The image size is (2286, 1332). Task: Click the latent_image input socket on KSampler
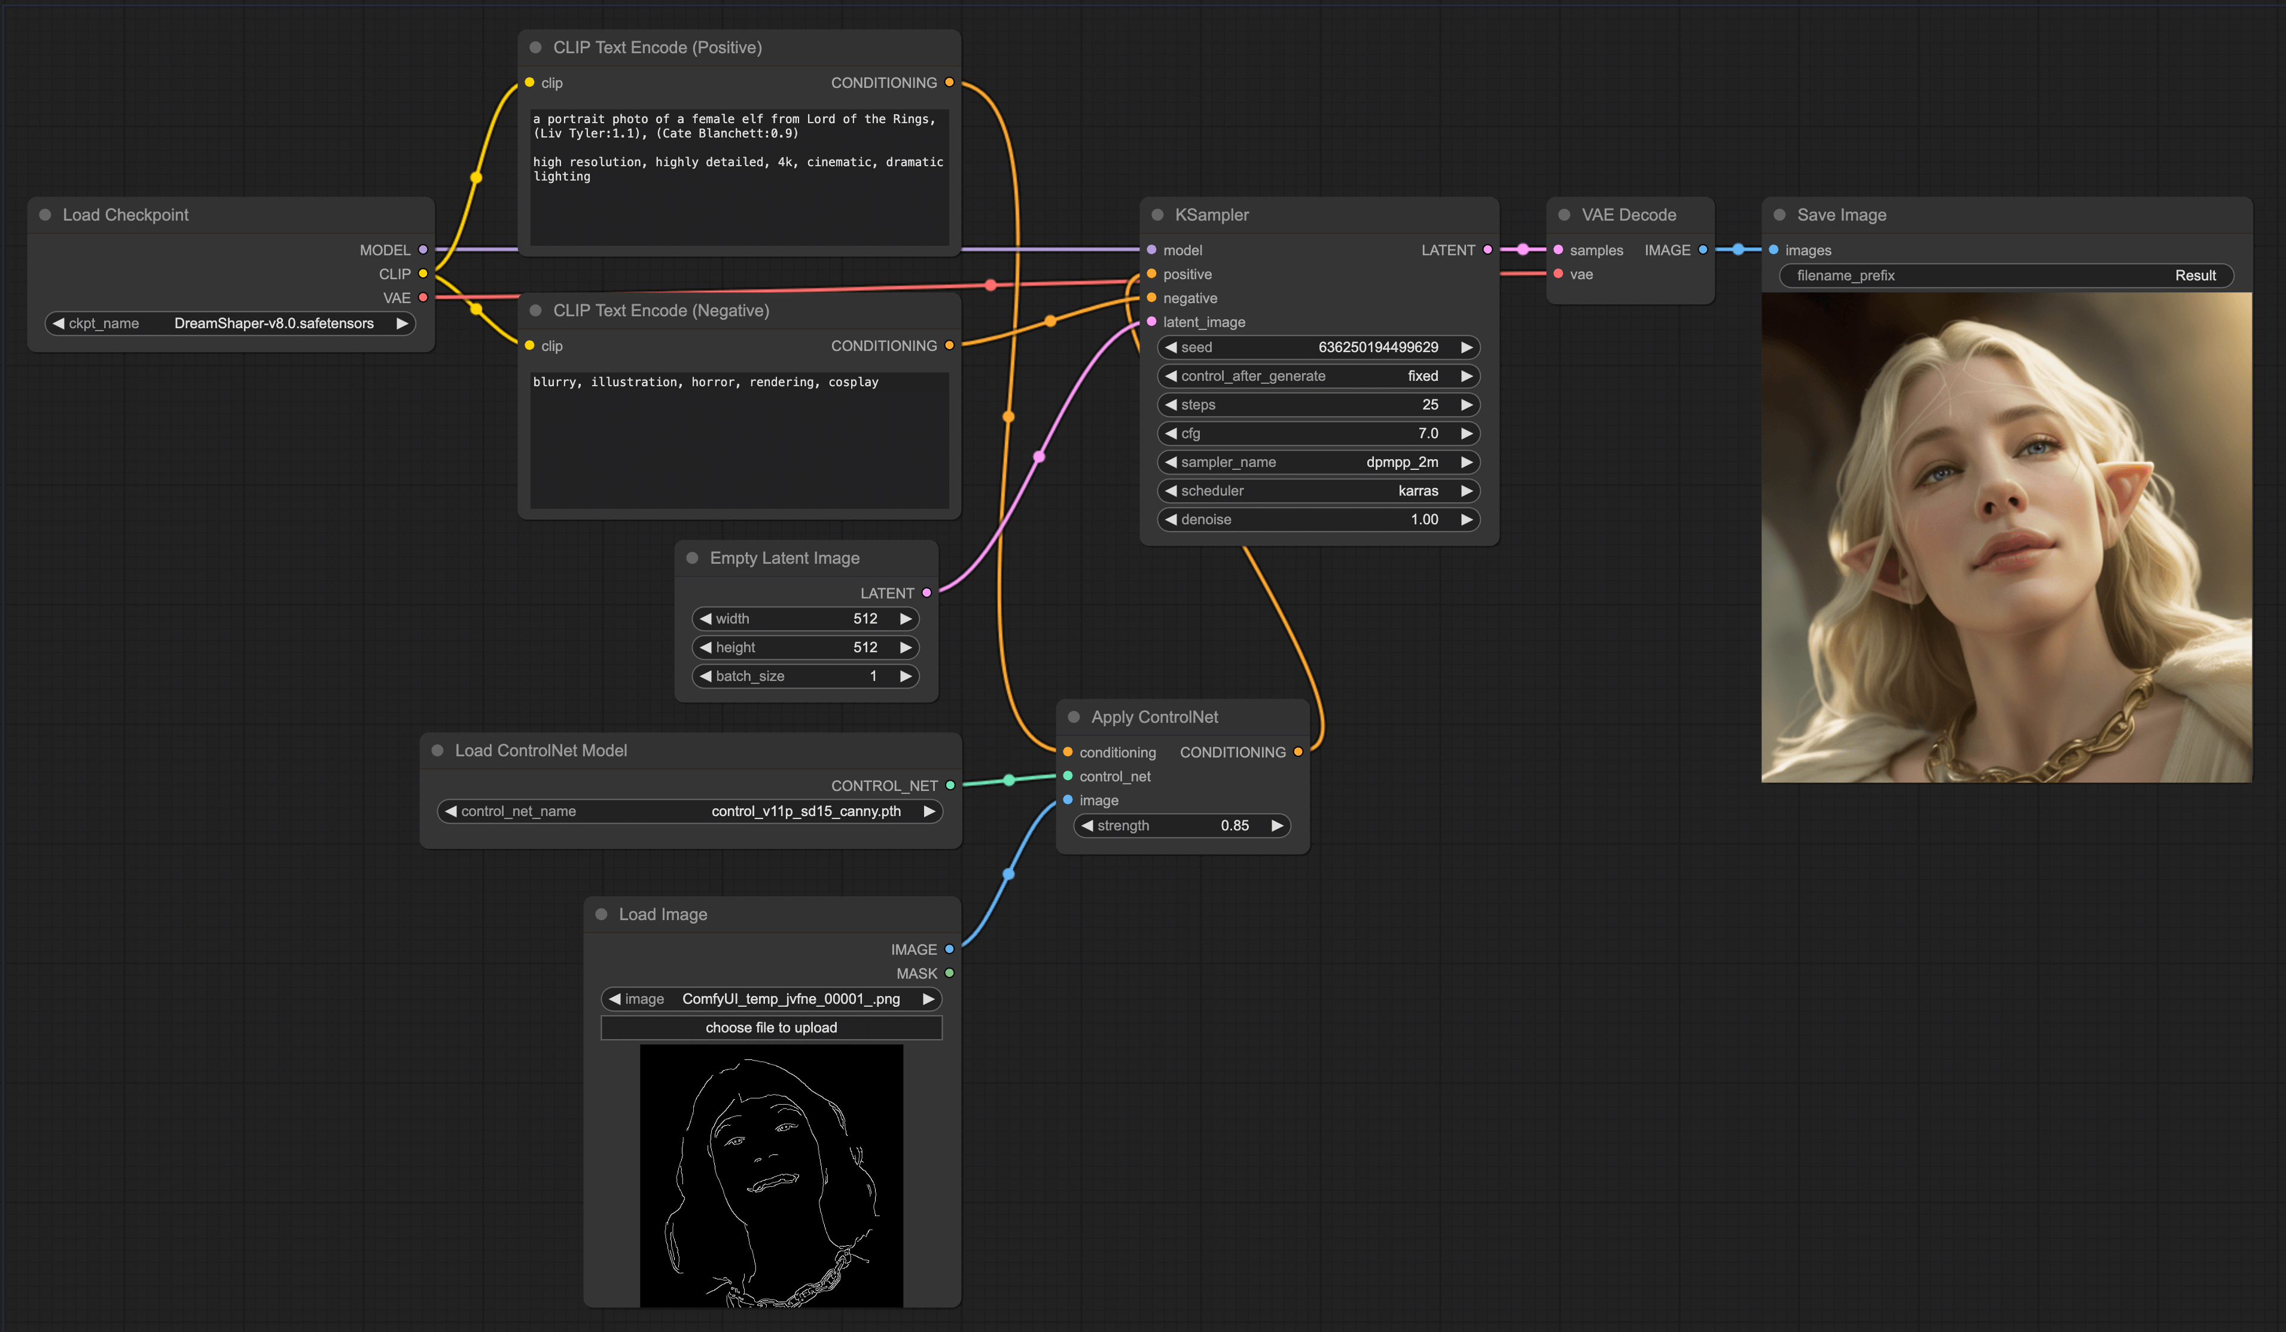click(x=1151, y=322)
